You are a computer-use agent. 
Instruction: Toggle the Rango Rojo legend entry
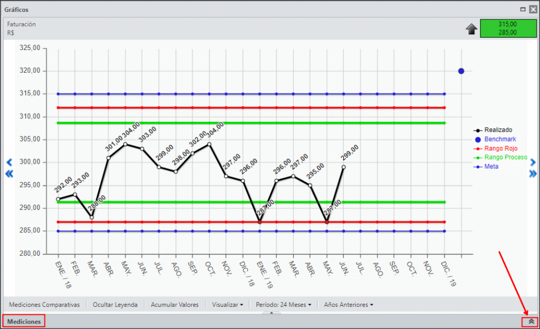496,148
